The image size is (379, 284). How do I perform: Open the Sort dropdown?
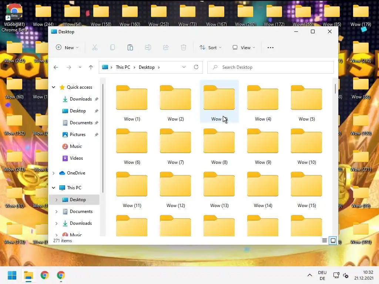210,48
